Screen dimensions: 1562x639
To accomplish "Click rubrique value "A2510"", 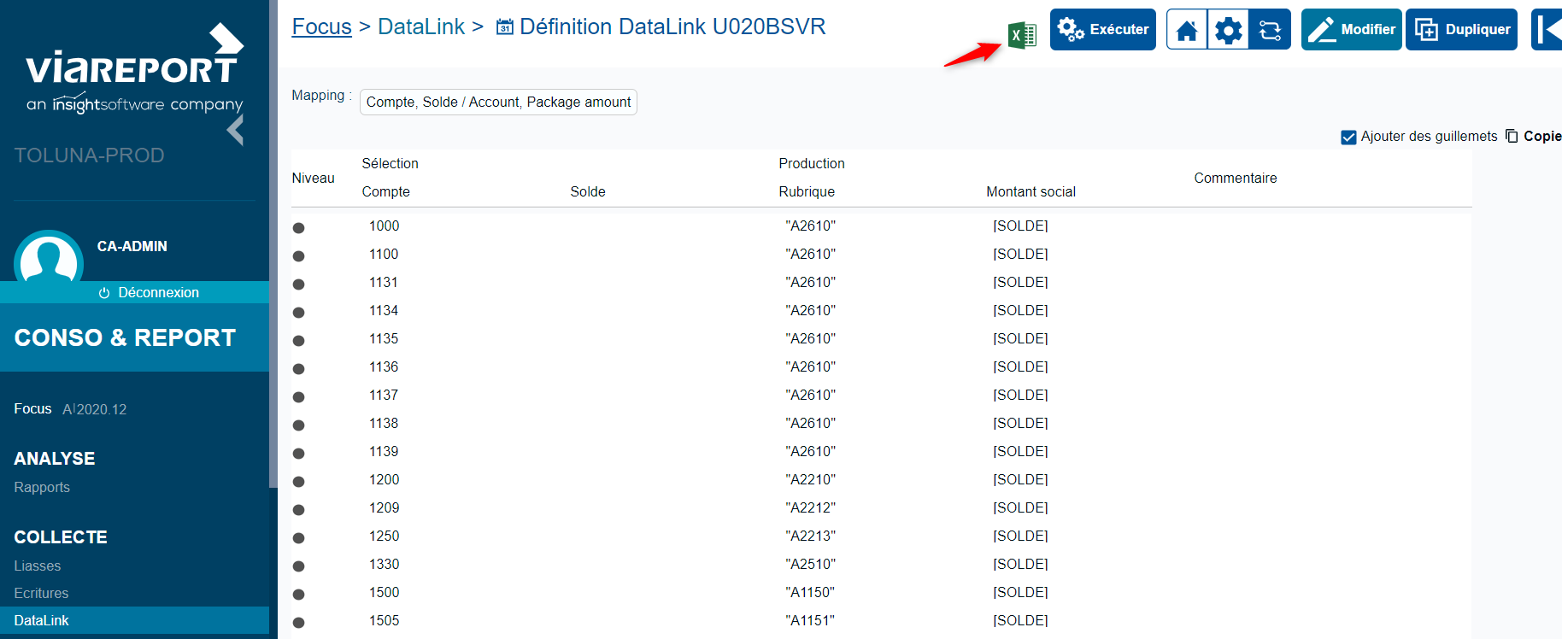I will tap(811, 564).
